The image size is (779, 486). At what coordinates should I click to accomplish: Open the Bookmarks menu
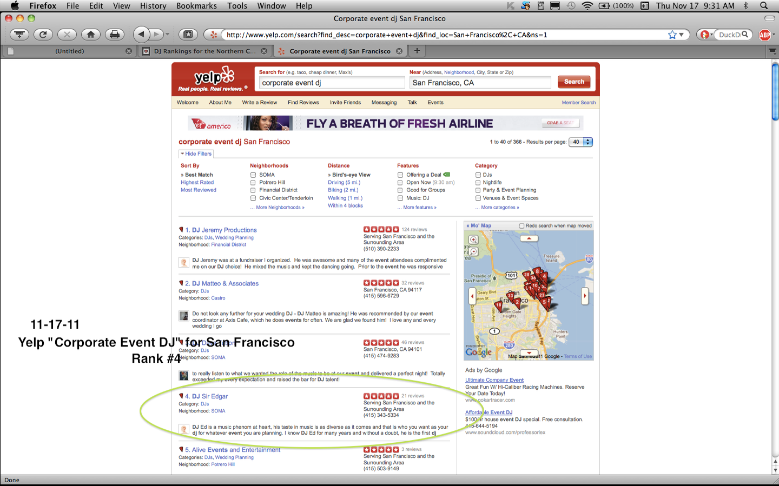[x=196, y=5]
